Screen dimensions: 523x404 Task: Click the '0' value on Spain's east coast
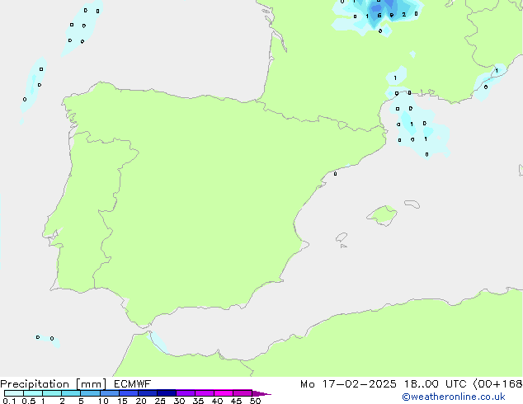335,174
